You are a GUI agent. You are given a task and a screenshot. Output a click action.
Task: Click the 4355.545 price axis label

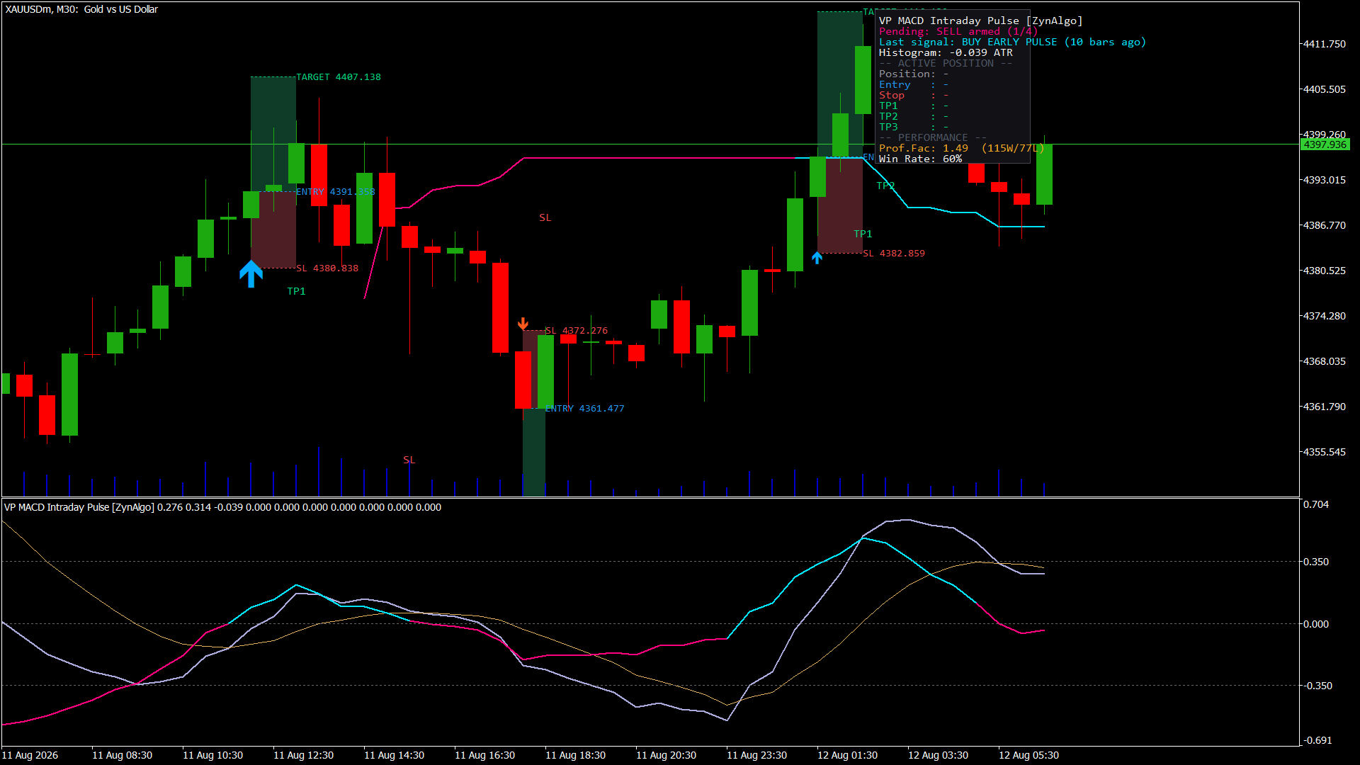(1325, 452)
